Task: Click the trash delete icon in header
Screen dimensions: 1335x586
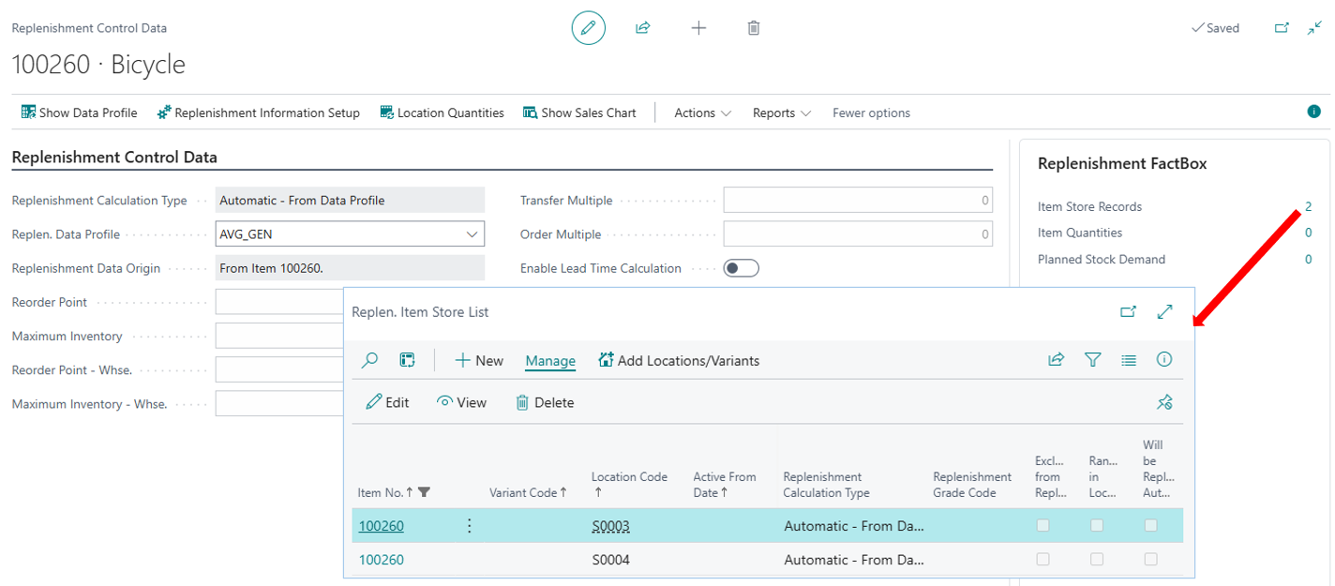Action: (x=754, y=28)
